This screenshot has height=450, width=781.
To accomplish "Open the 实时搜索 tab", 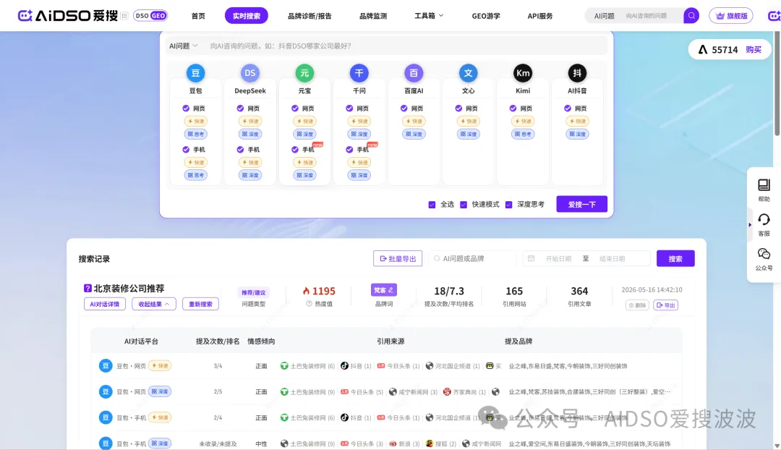I will pyautogui.click(x=246, y=16).
